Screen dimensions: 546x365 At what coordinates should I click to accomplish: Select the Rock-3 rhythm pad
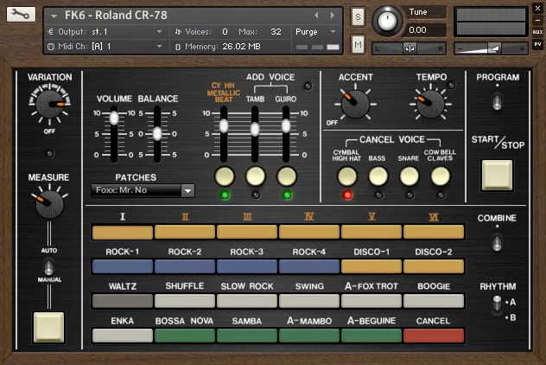[247, 266]
